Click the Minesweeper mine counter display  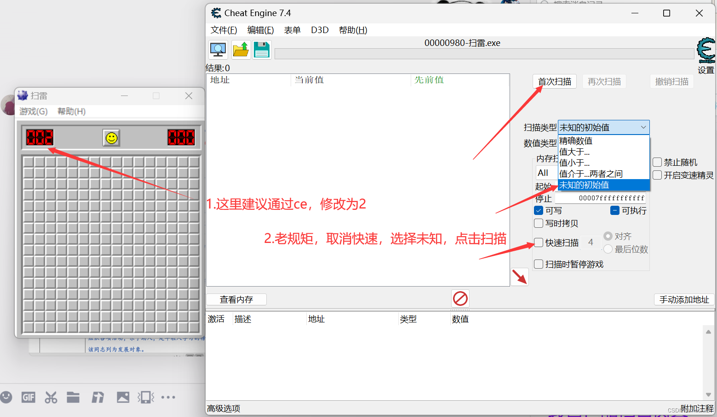[x=40, y=137]
